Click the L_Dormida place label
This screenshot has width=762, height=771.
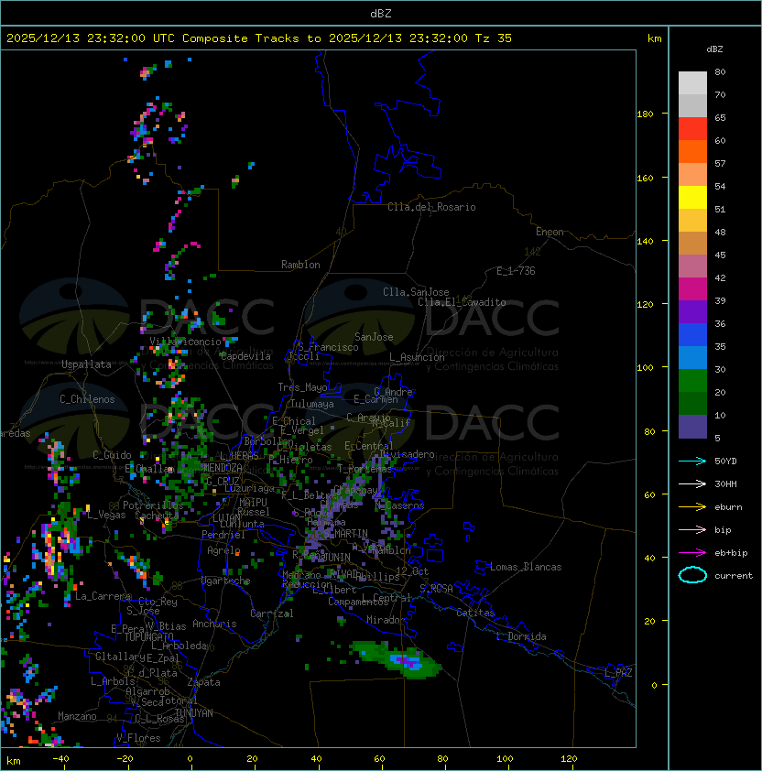(x=521, y=636)
